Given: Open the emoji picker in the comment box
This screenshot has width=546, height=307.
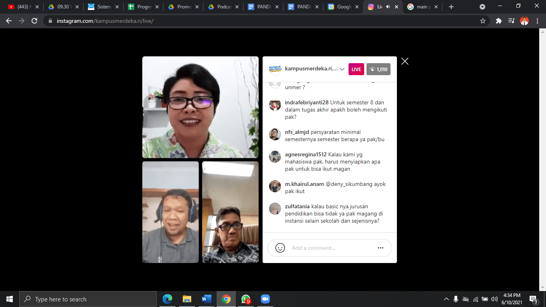Looking at the screenshot, I should (x=280, y=248).
